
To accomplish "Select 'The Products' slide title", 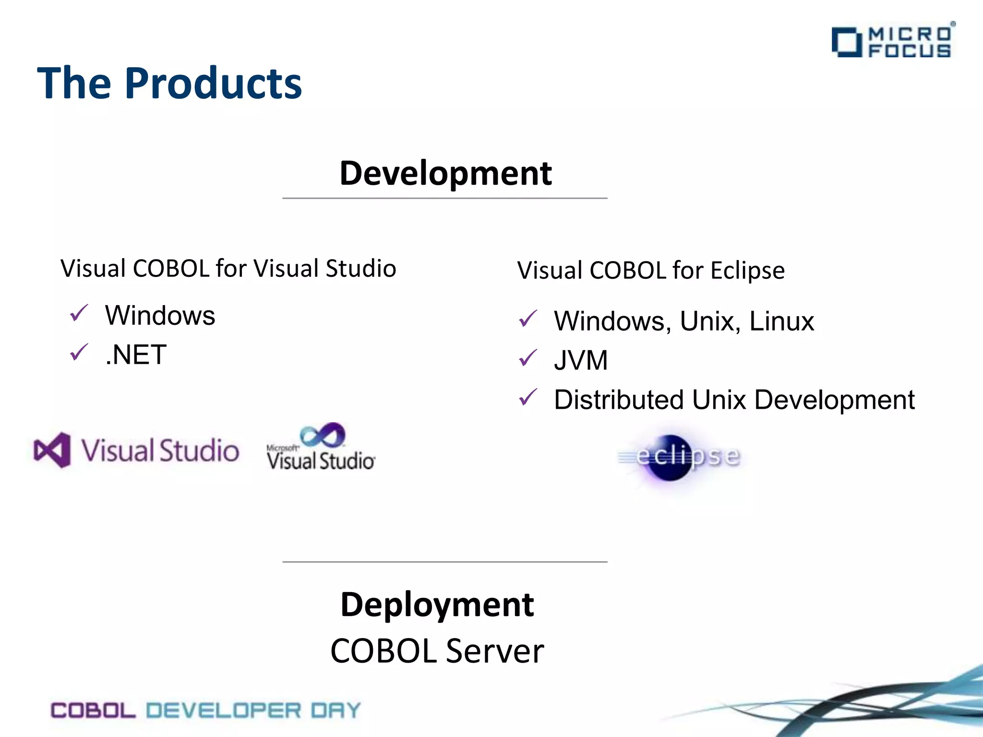I will click(169, 83).
